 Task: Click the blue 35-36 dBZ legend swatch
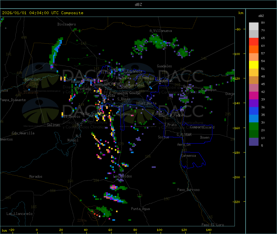click(254, 111)
